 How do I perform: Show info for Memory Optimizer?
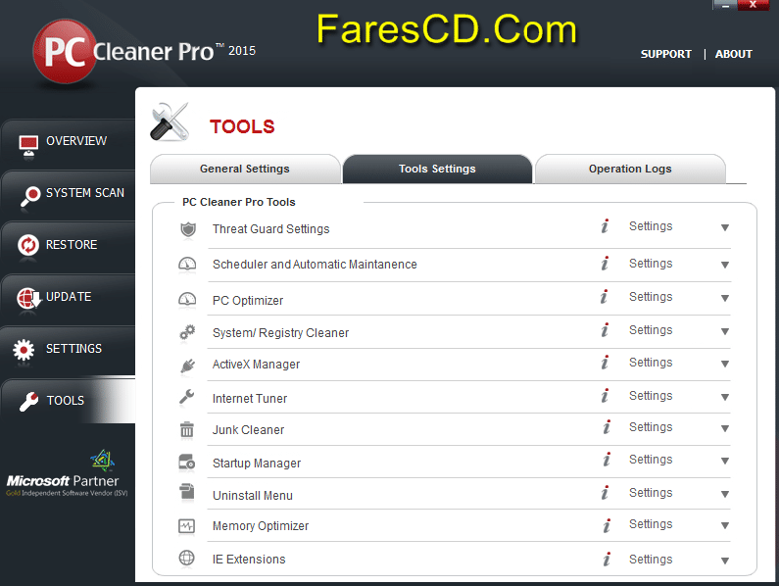pos(607,525)
